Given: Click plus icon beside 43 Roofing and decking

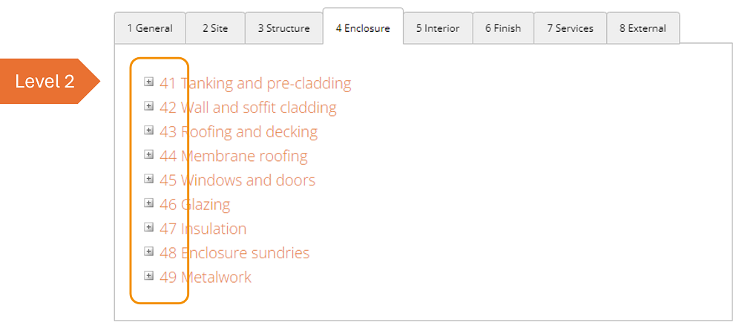Looking at the screenshot, I should tap(148, 131).
